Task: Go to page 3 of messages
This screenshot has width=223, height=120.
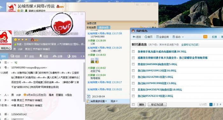Action: click(217, 104)
